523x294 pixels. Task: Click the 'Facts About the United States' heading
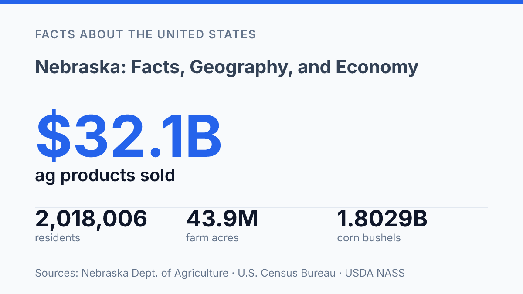pos(145,34)
